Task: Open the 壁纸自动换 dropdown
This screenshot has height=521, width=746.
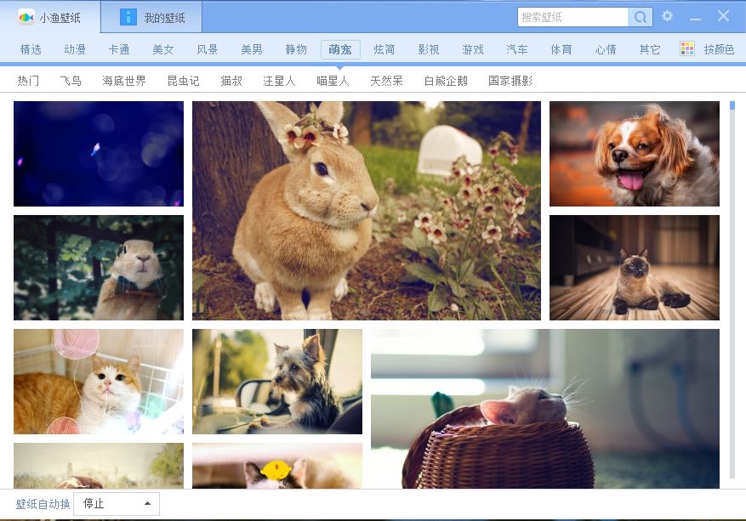Action: 117,504
